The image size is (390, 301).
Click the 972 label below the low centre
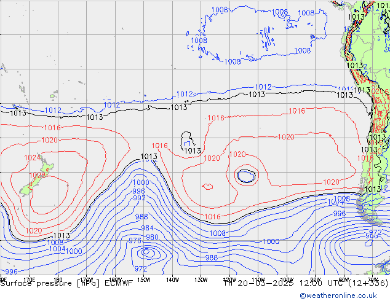pyautogui.click(x=141, y=268)
